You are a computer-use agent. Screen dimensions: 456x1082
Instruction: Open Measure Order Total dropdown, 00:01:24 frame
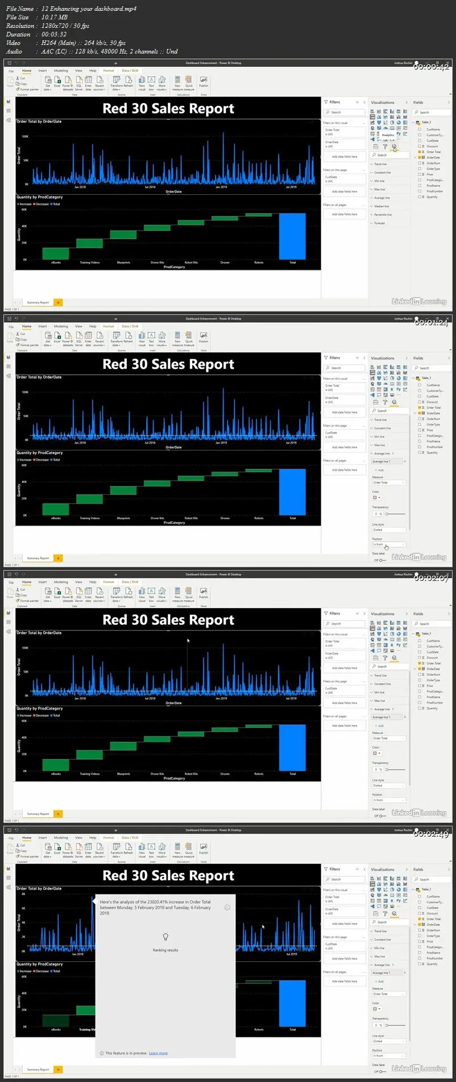(389, 482)
